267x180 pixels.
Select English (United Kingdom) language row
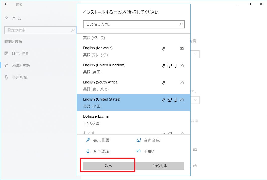[134, 68]
